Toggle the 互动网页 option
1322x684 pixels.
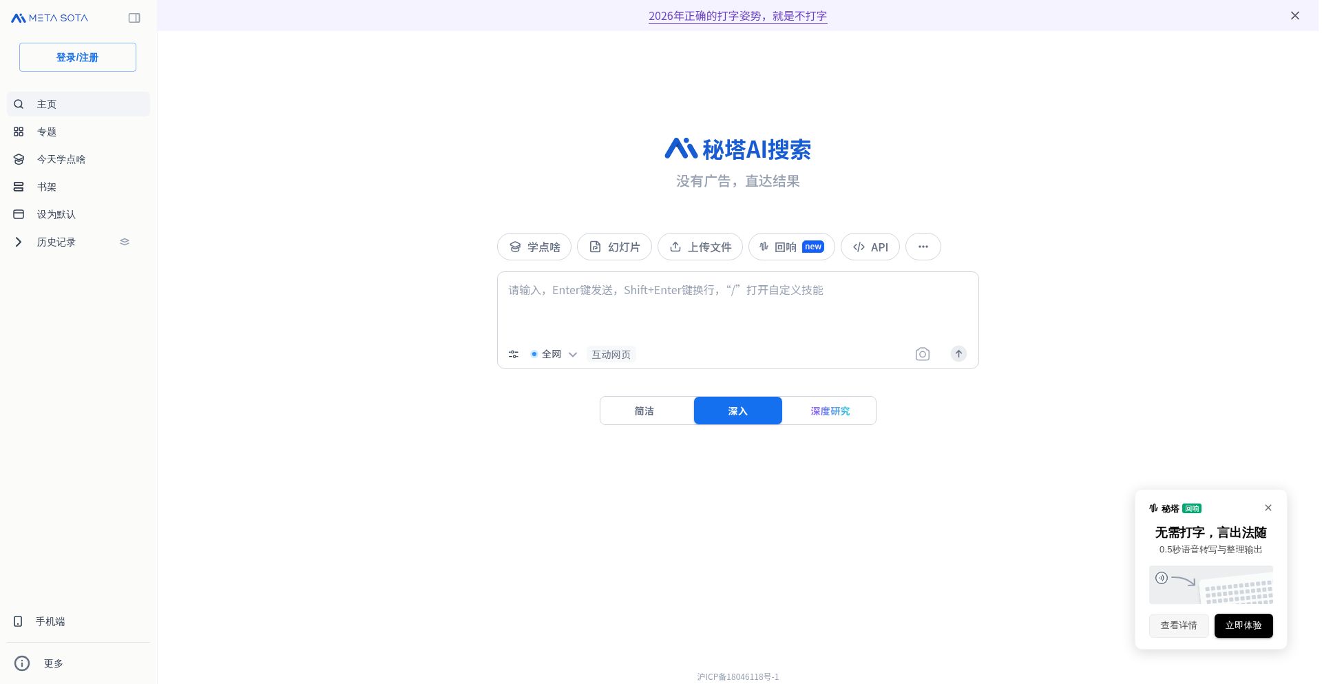click(x=611, y=354)
